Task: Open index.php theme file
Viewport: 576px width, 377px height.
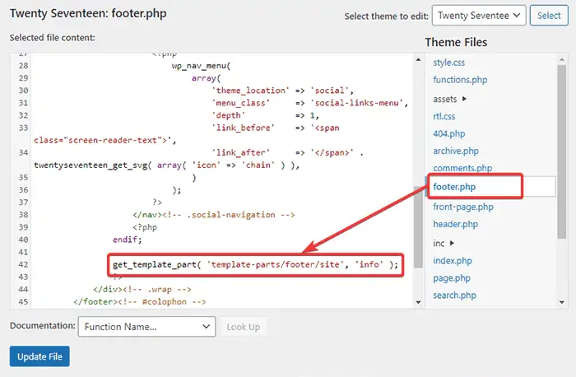Action: [x=452, y=261]
